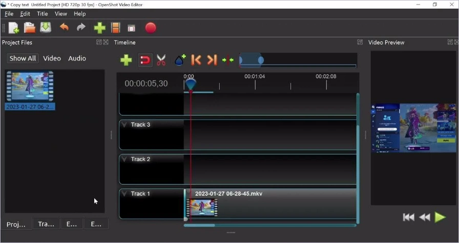Open the Choose Profile filmstrip icon
The height and width of the screenshot is (243, 459).
[x=116, y=28]
